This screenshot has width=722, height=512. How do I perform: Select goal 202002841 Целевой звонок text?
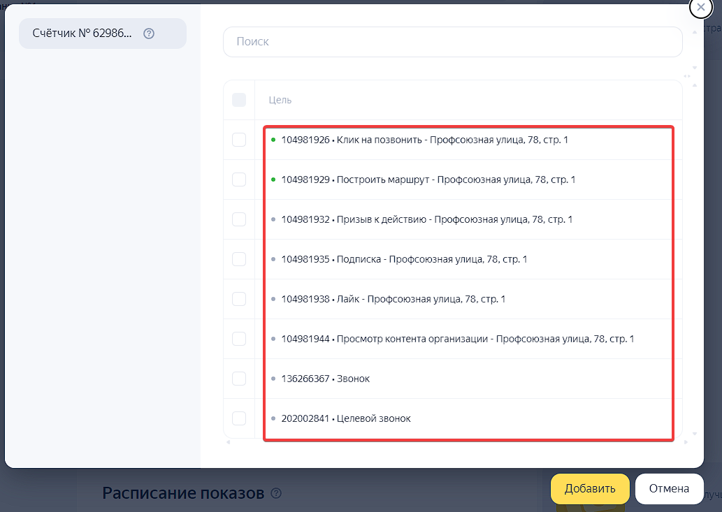(346, 418)
